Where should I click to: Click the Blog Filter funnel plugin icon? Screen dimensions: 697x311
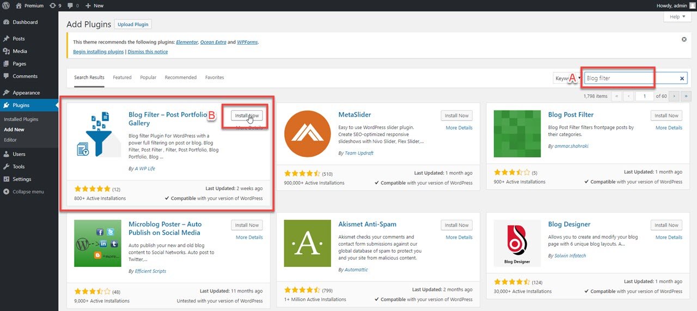coord(97,133)
